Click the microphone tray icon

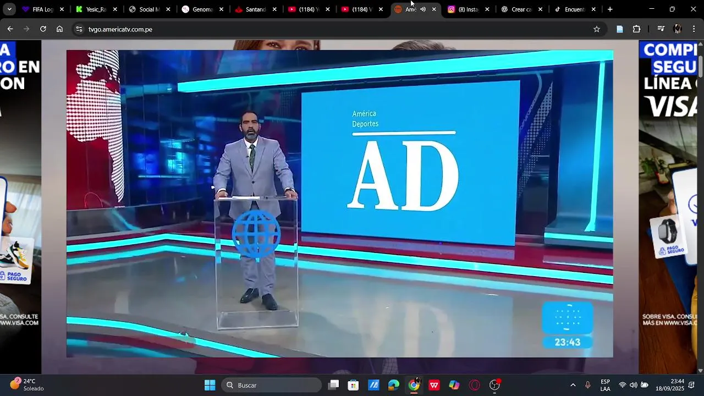click(588, 385)
